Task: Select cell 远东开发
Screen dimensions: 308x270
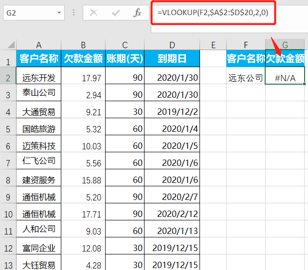Action: click(39, 75)
